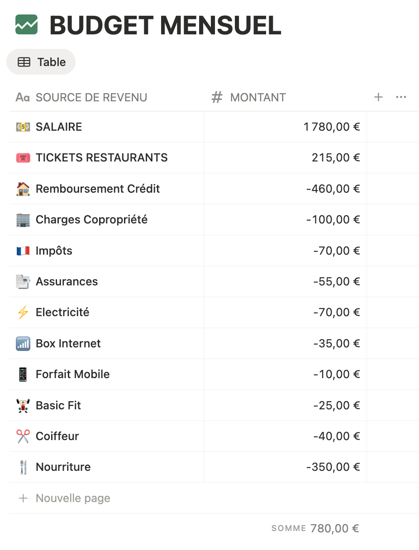The height and width of the screenshot is (550, 419).
Task: Click the French flag icon beside Impôts
Action: click(23, 251)
